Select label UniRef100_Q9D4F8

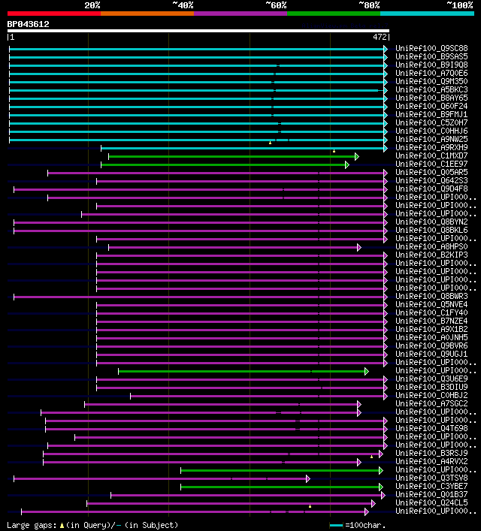431,189
